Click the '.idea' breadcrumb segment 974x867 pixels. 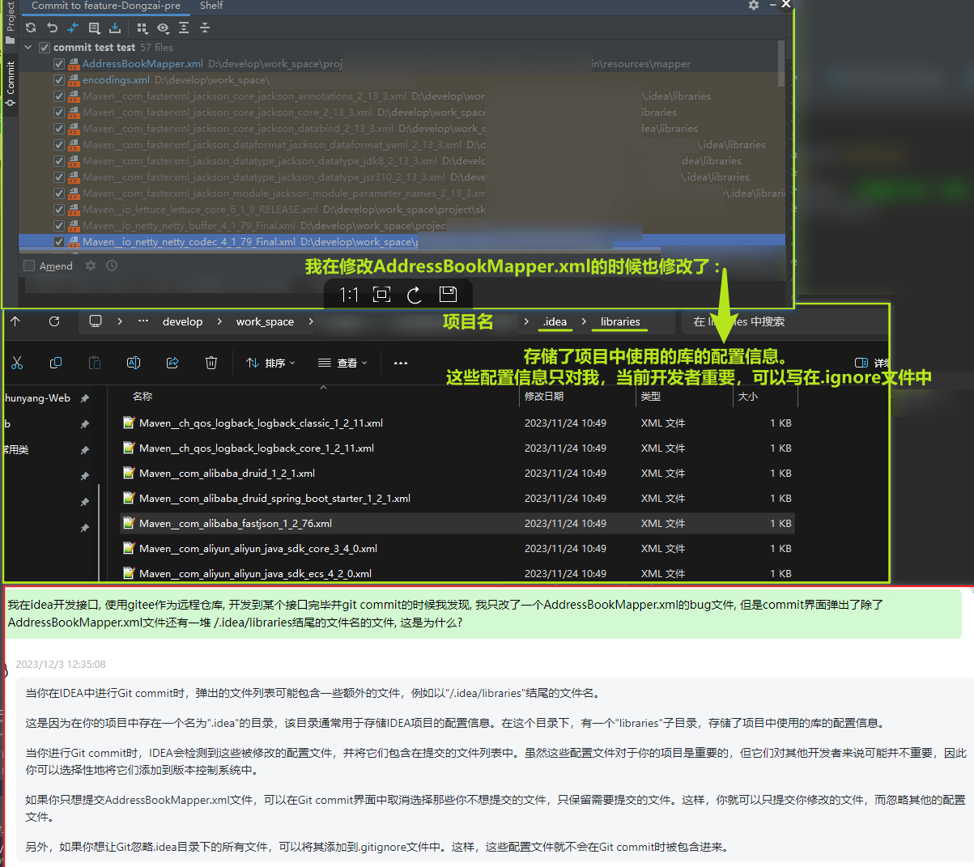point(555,321)
